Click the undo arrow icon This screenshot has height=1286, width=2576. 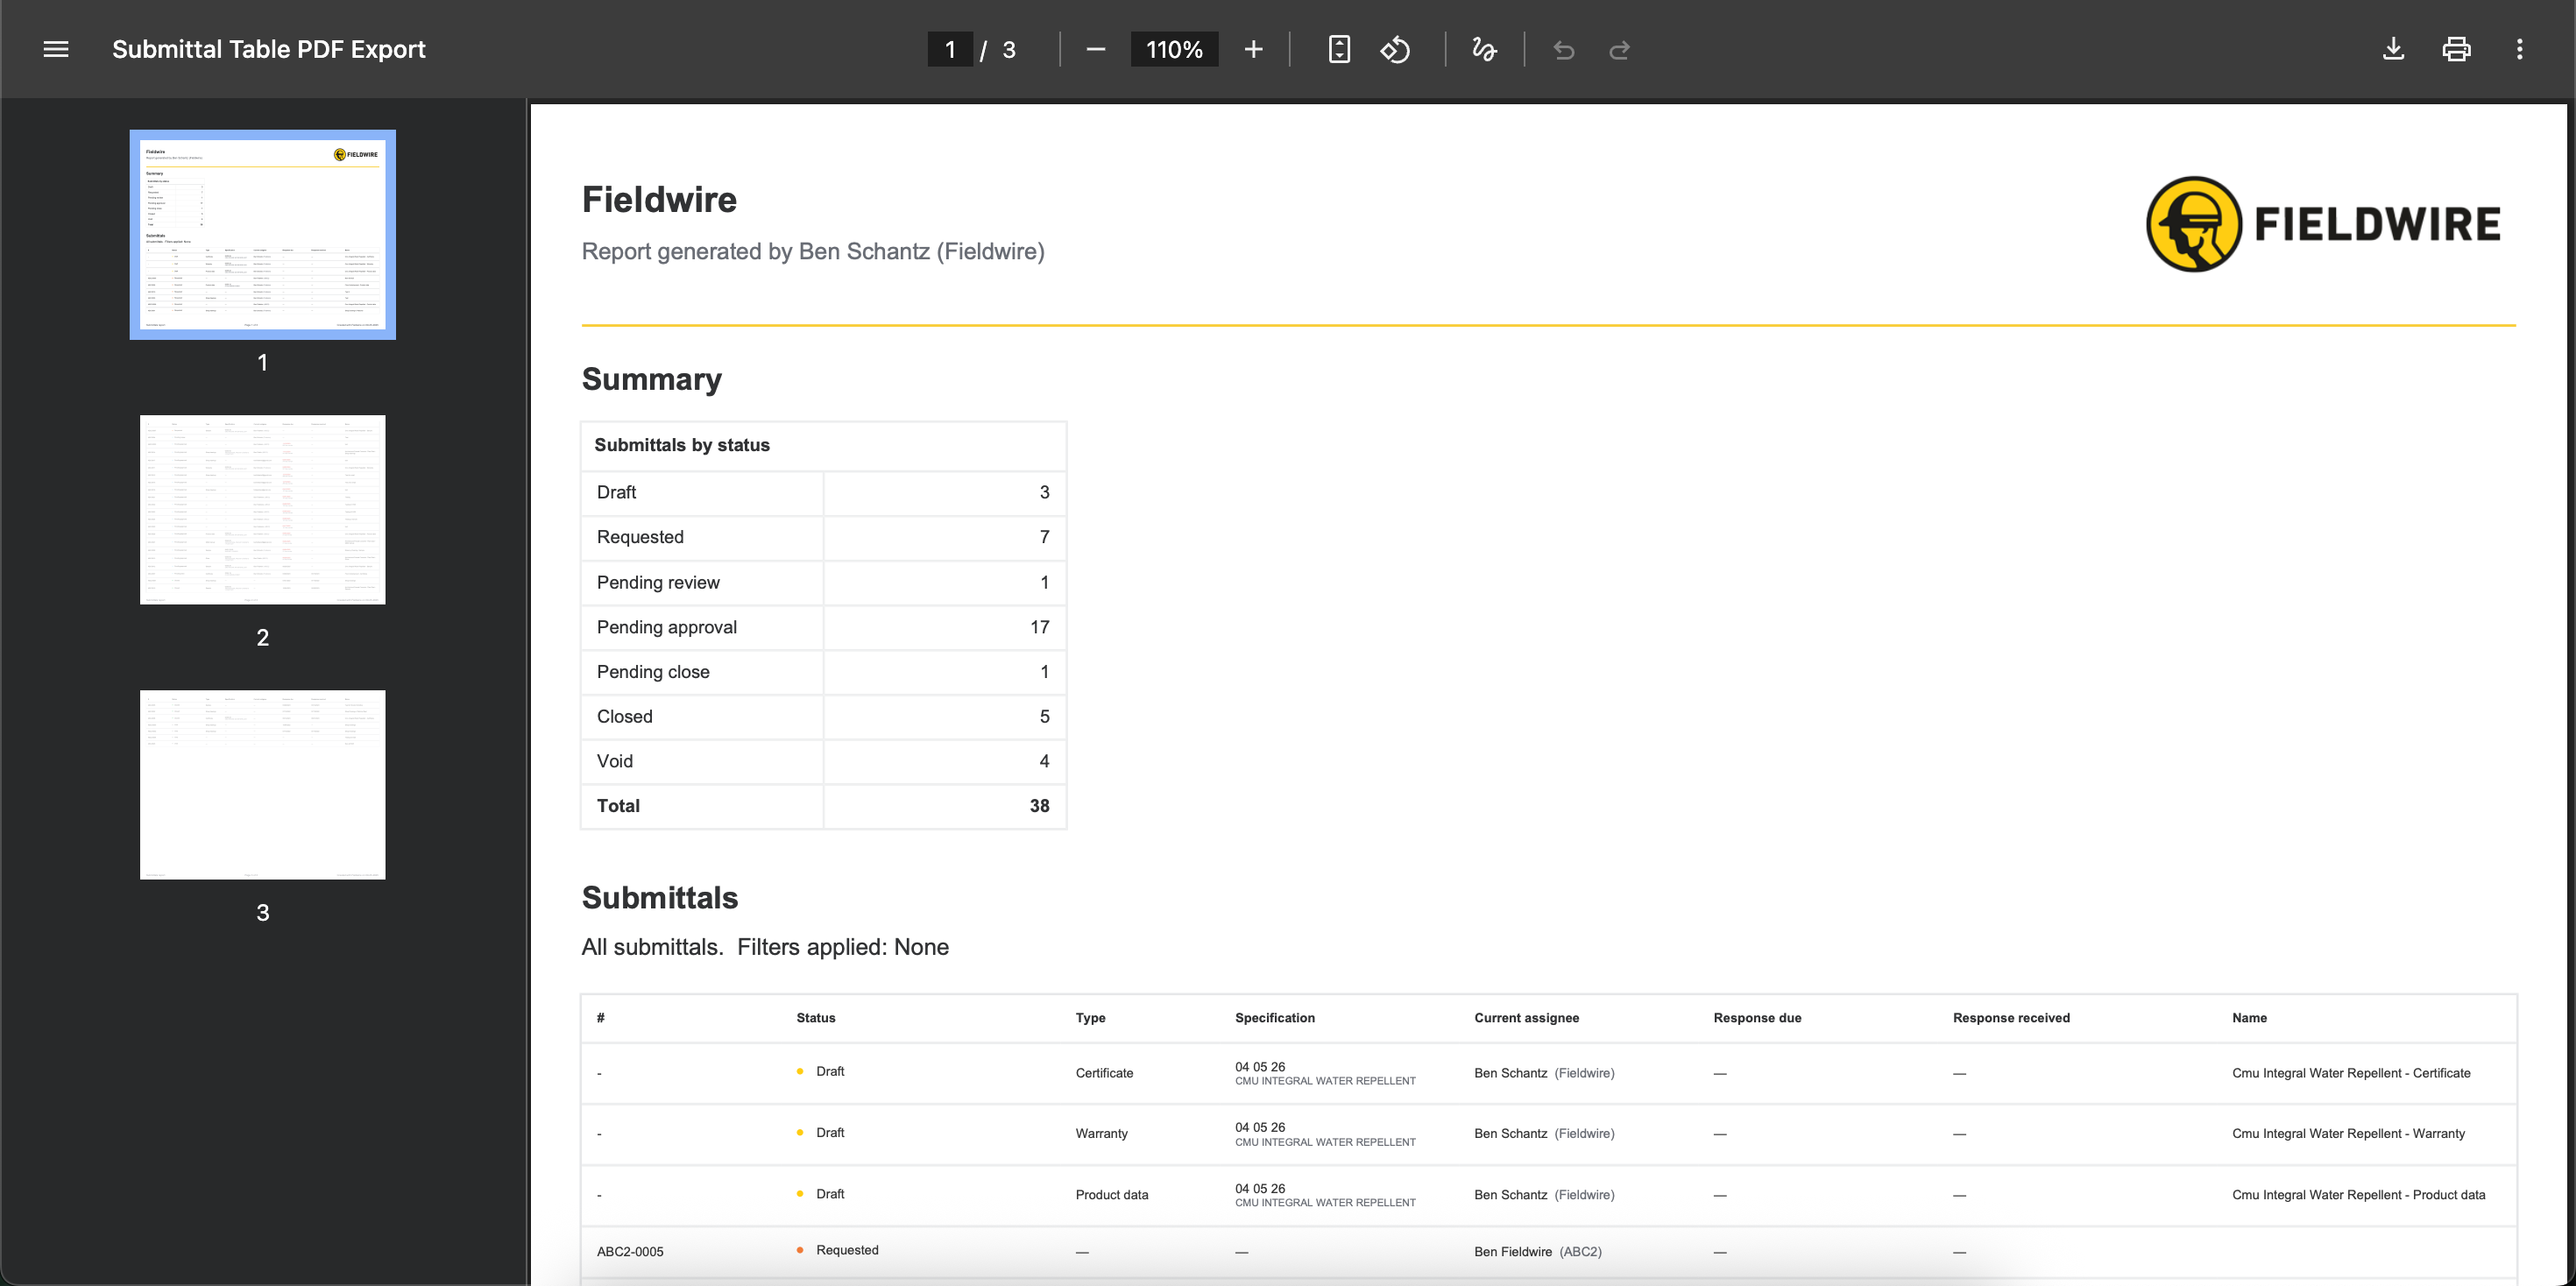(1563, 50)
